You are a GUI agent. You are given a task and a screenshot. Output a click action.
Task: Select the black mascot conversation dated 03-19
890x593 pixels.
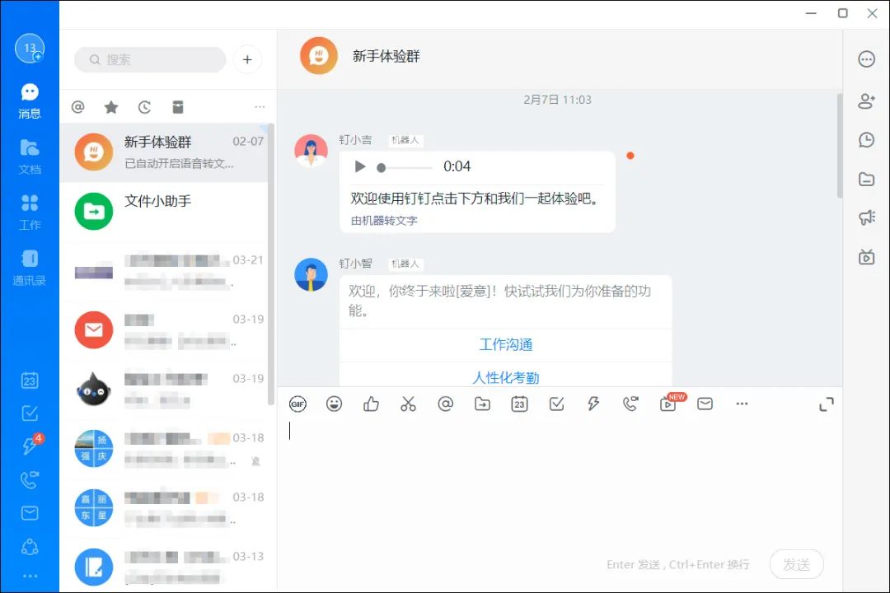pos(164,390)
